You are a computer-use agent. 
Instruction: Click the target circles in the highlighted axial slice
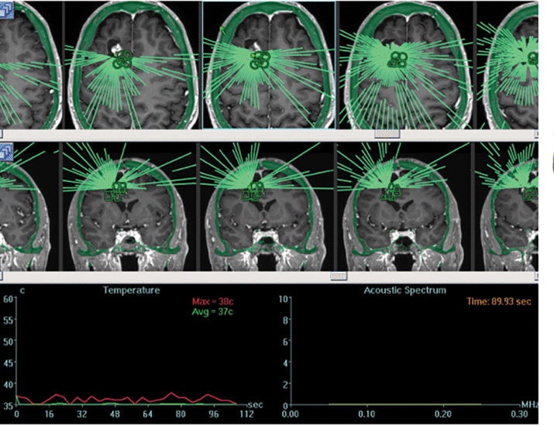pos(262,61)
